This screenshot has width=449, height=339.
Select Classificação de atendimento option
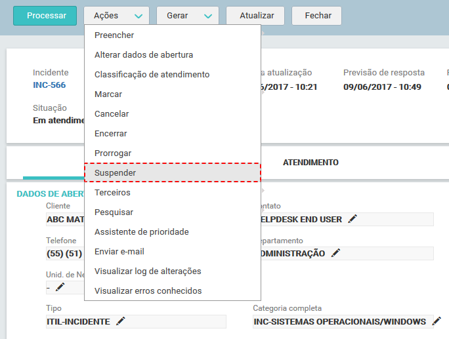click(173, 75)
